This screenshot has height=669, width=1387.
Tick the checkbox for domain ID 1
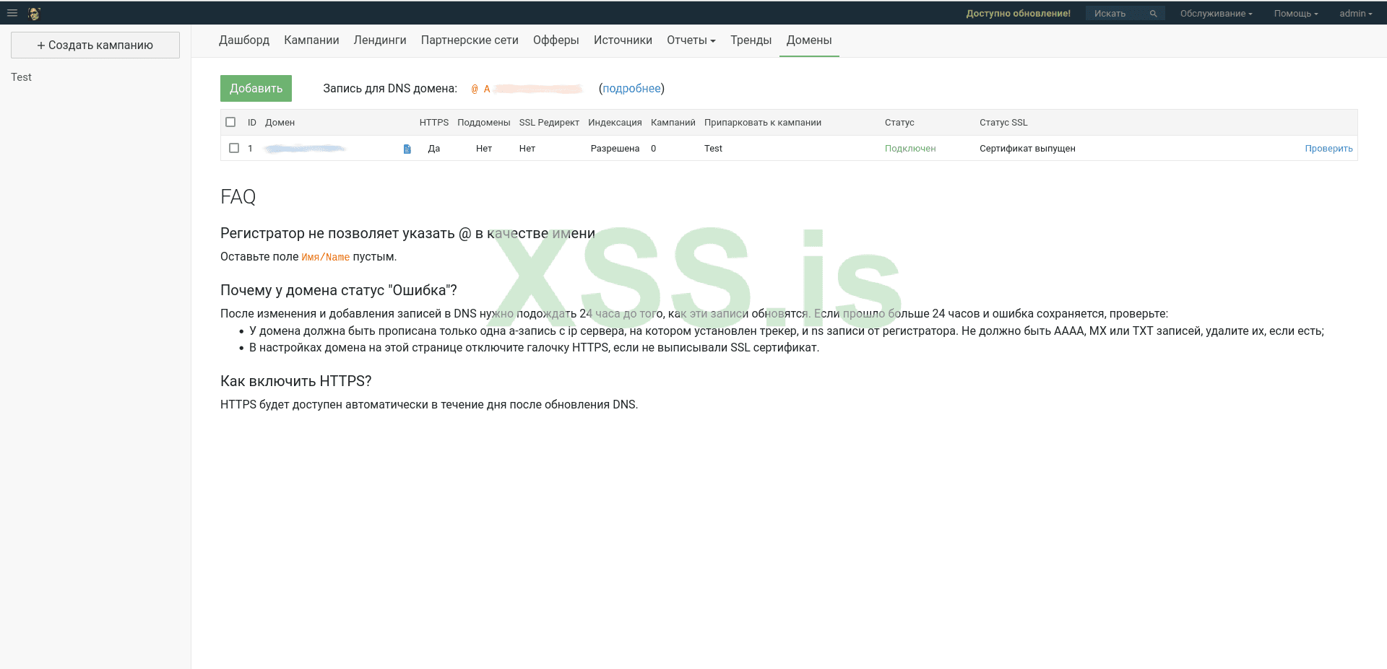(234, 148)
